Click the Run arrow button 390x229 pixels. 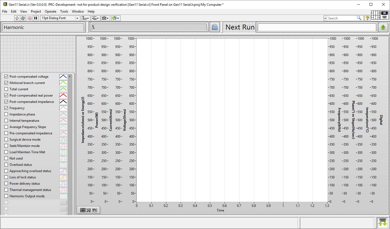coord(17,18)
